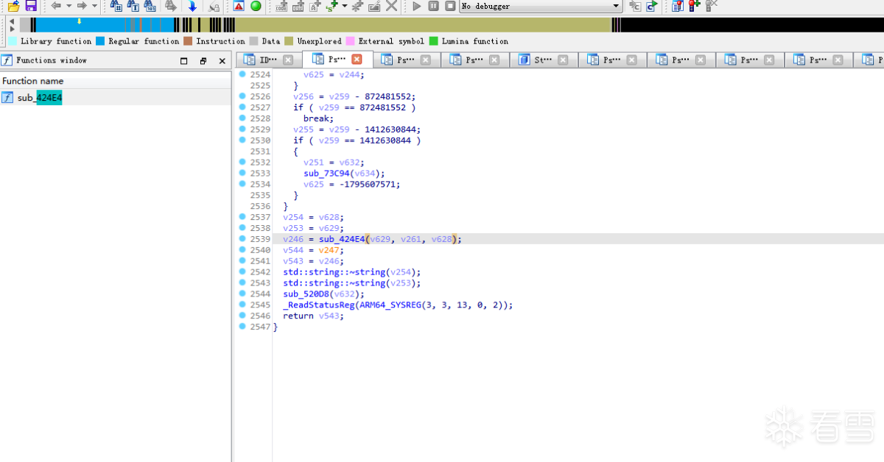Click the toolbar icon with grey 'C' arrow
884x462 pixels.
pyautogui.click(x=635, y=6)
